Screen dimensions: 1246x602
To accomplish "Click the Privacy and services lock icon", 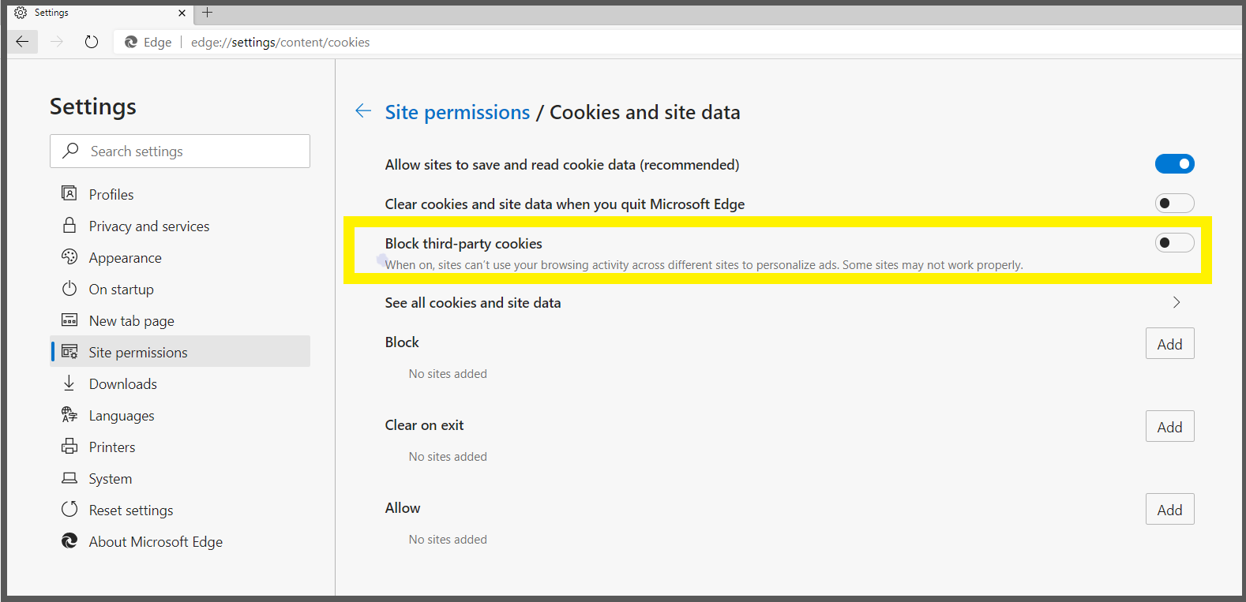I will pos(69,225).
